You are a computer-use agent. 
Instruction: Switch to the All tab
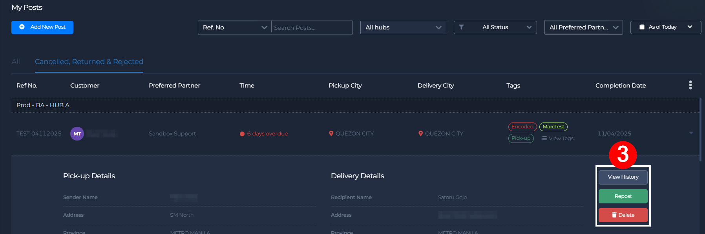(x=16, y=62)
